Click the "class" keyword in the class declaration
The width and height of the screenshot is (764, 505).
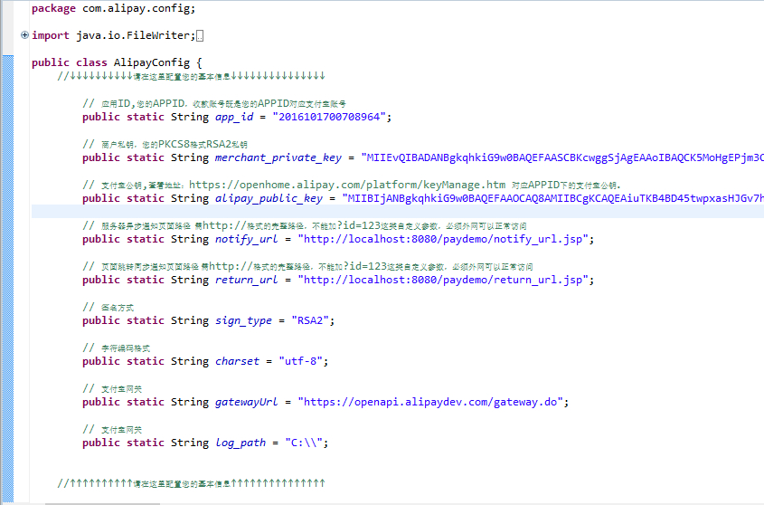91,63
